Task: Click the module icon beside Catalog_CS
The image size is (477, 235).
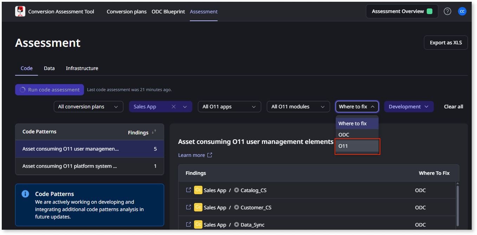Action: click(237, 190)
